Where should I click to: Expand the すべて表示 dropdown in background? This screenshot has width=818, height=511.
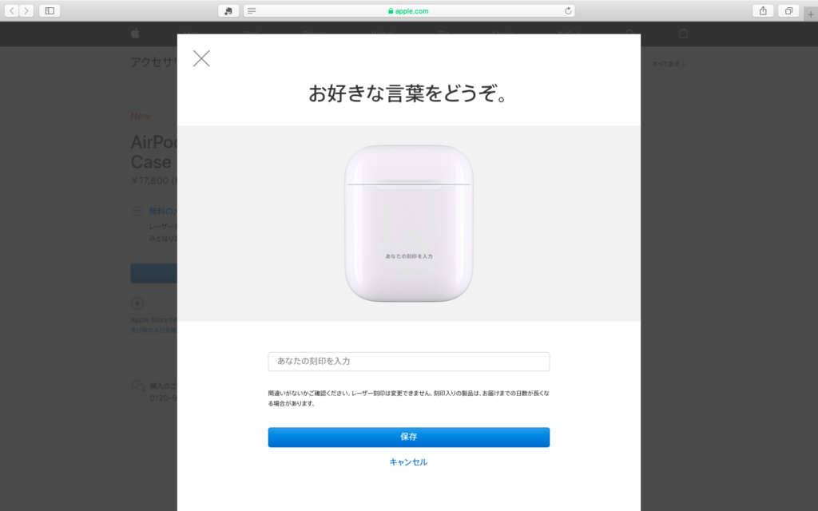click(x=669, y=64)
